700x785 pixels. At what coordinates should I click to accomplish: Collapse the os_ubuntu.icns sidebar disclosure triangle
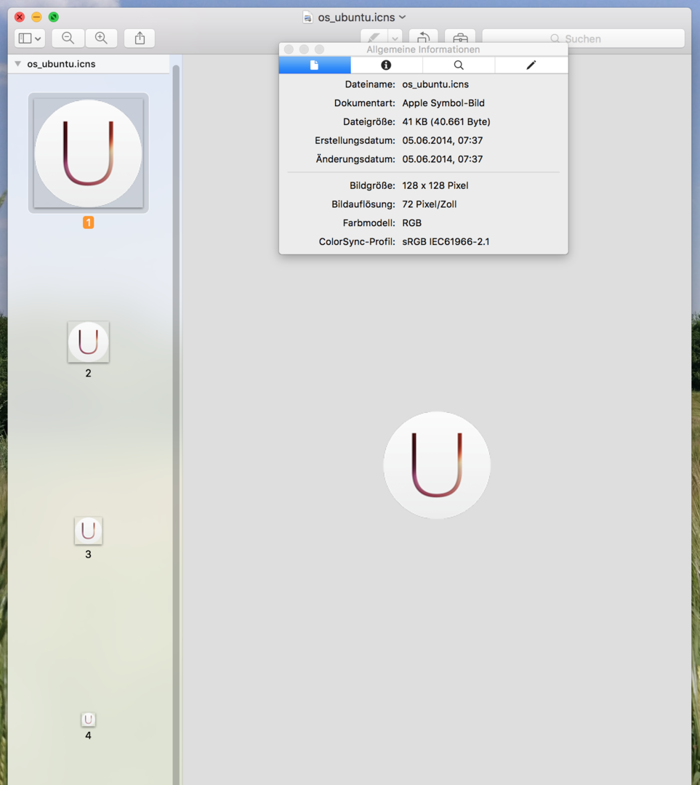18,64
